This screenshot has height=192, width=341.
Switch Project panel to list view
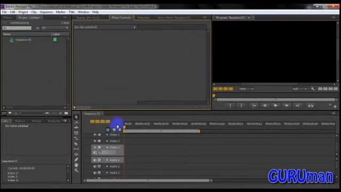pyautogui.click(x=4, y=113)
